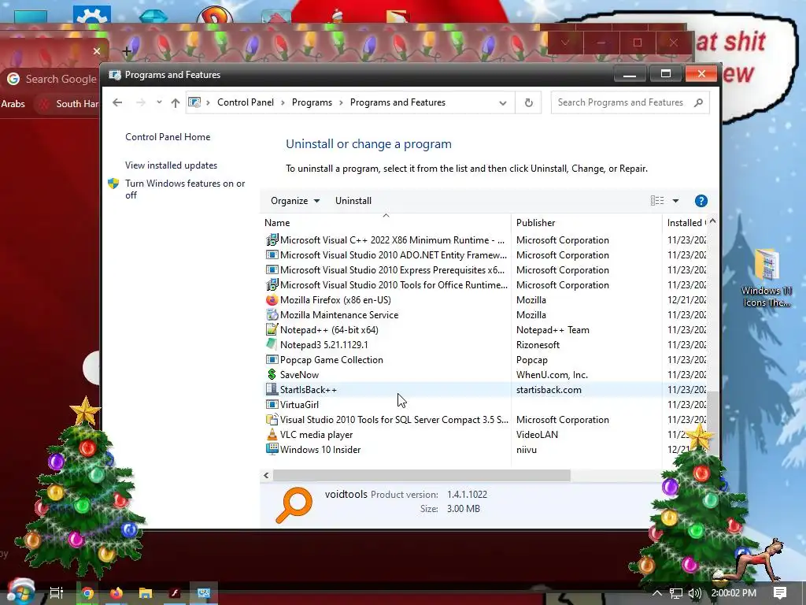Open File Explorer from the taskbar
806x605 pixels.
pyautogui.click(x=146, y=592)
